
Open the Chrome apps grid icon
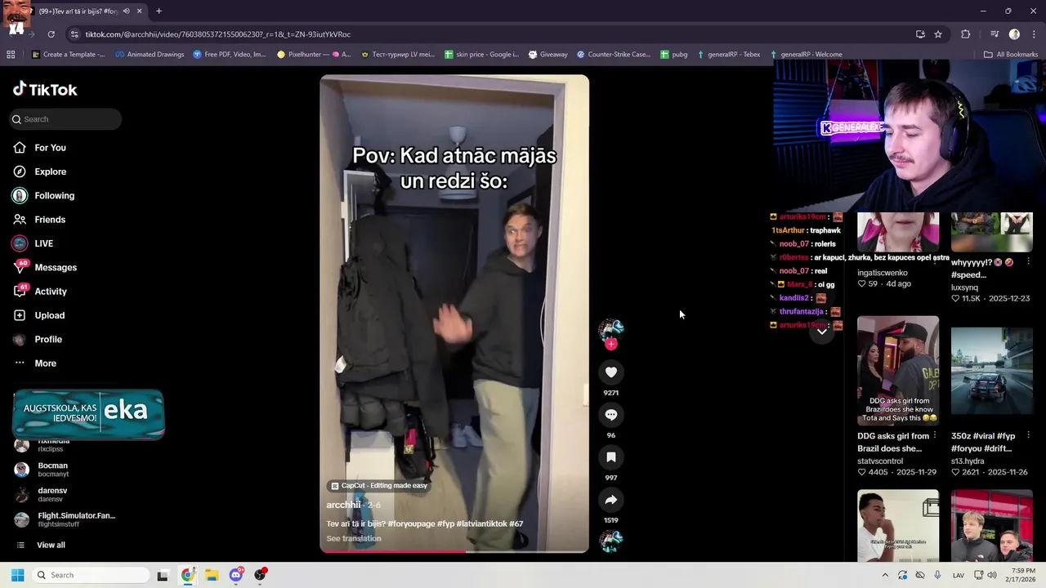coord(11,55)
